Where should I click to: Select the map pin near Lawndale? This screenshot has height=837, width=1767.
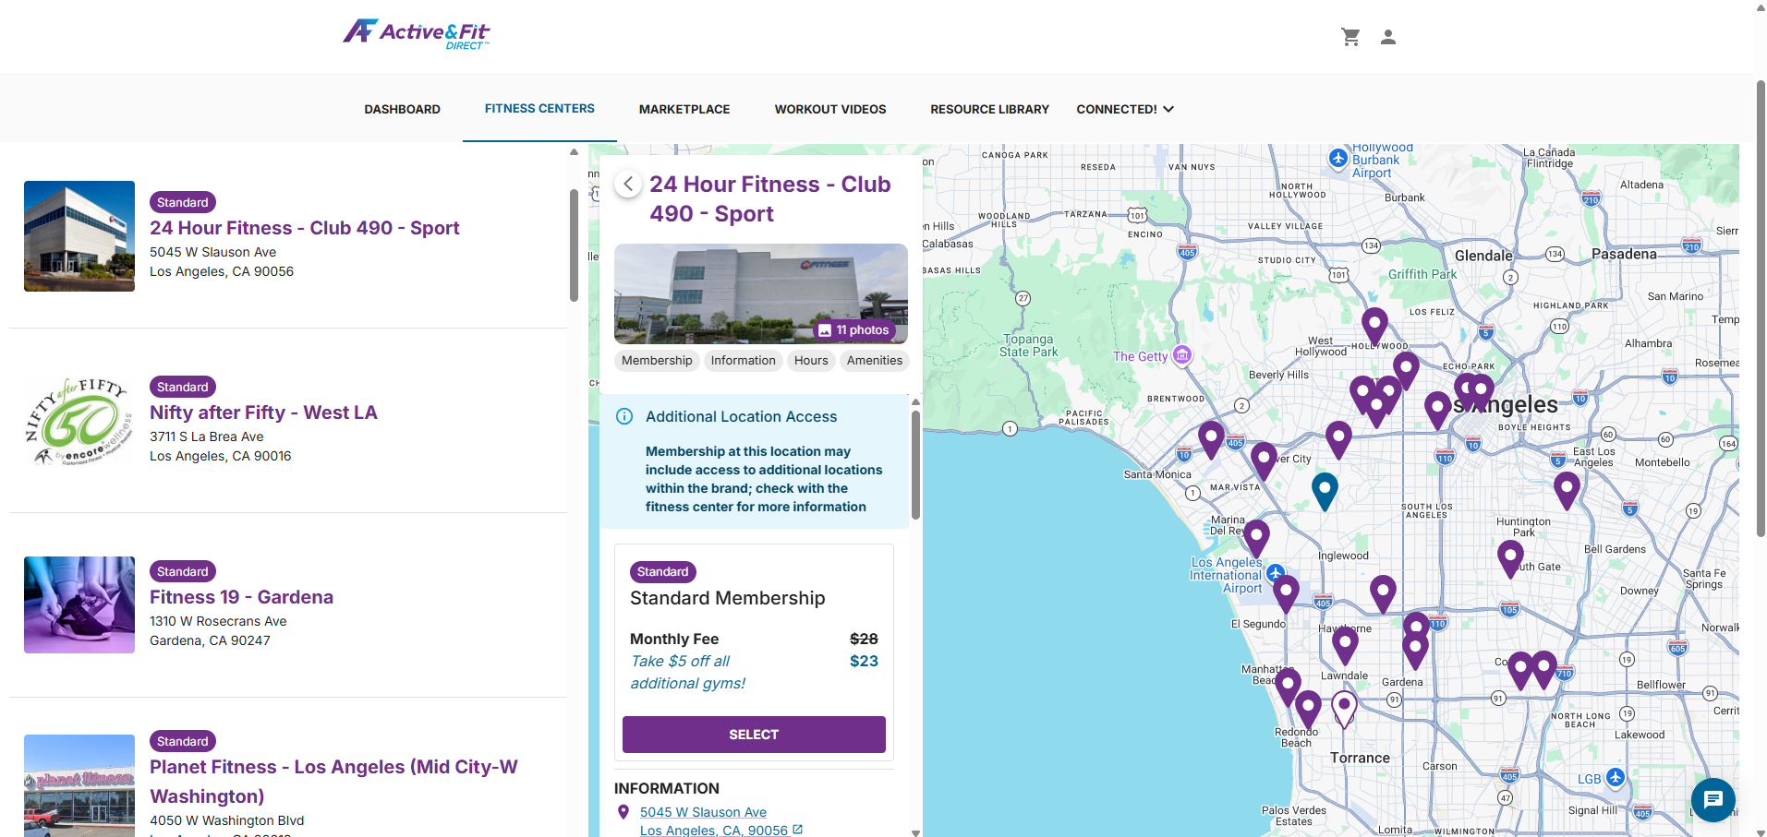[1345, 644]
